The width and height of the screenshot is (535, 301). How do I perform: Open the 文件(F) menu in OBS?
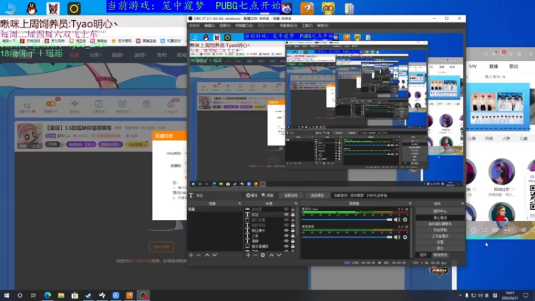click(x=194, y=25)
